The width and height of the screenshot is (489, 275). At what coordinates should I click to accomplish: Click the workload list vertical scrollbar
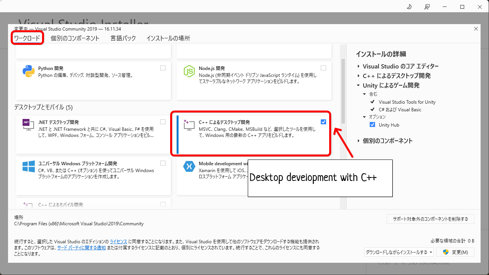(x=343, y=91)
